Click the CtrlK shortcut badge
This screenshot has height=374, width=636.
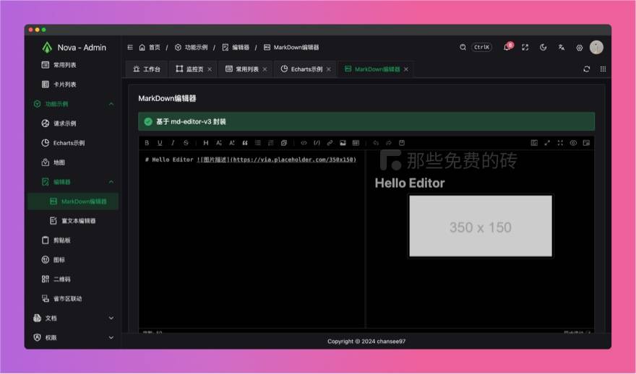(x=481, y=48)
